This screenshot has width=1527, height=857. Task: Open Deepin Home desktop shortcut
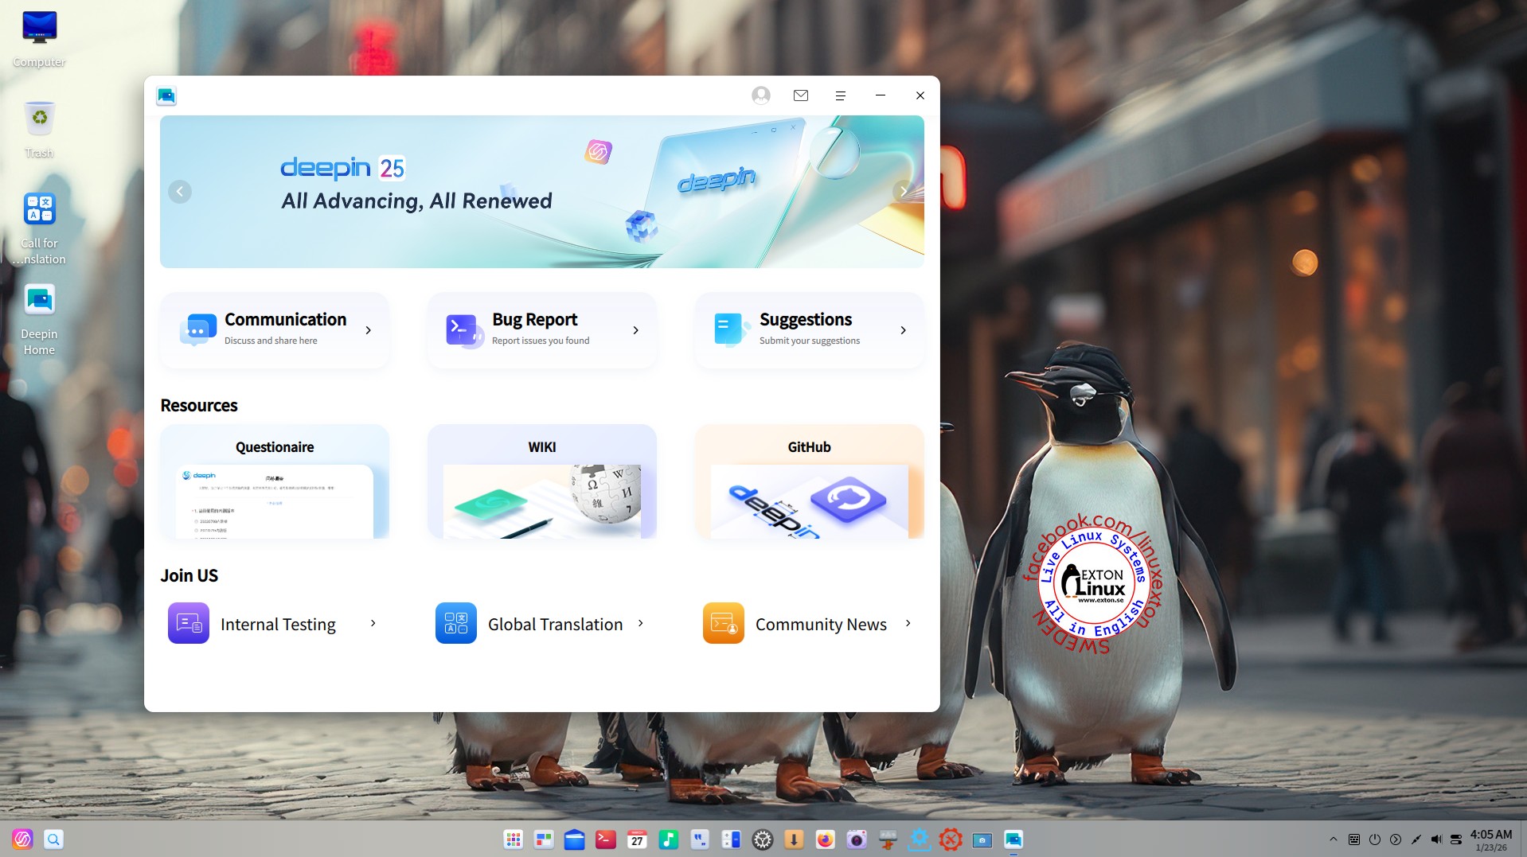tap(39, 317)
